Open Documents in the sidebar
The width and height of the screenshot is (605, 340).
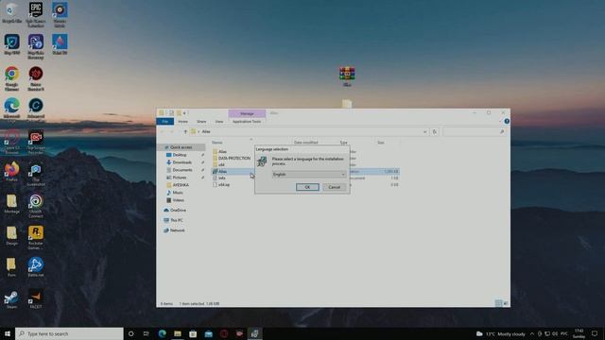[x=182, y=170]
